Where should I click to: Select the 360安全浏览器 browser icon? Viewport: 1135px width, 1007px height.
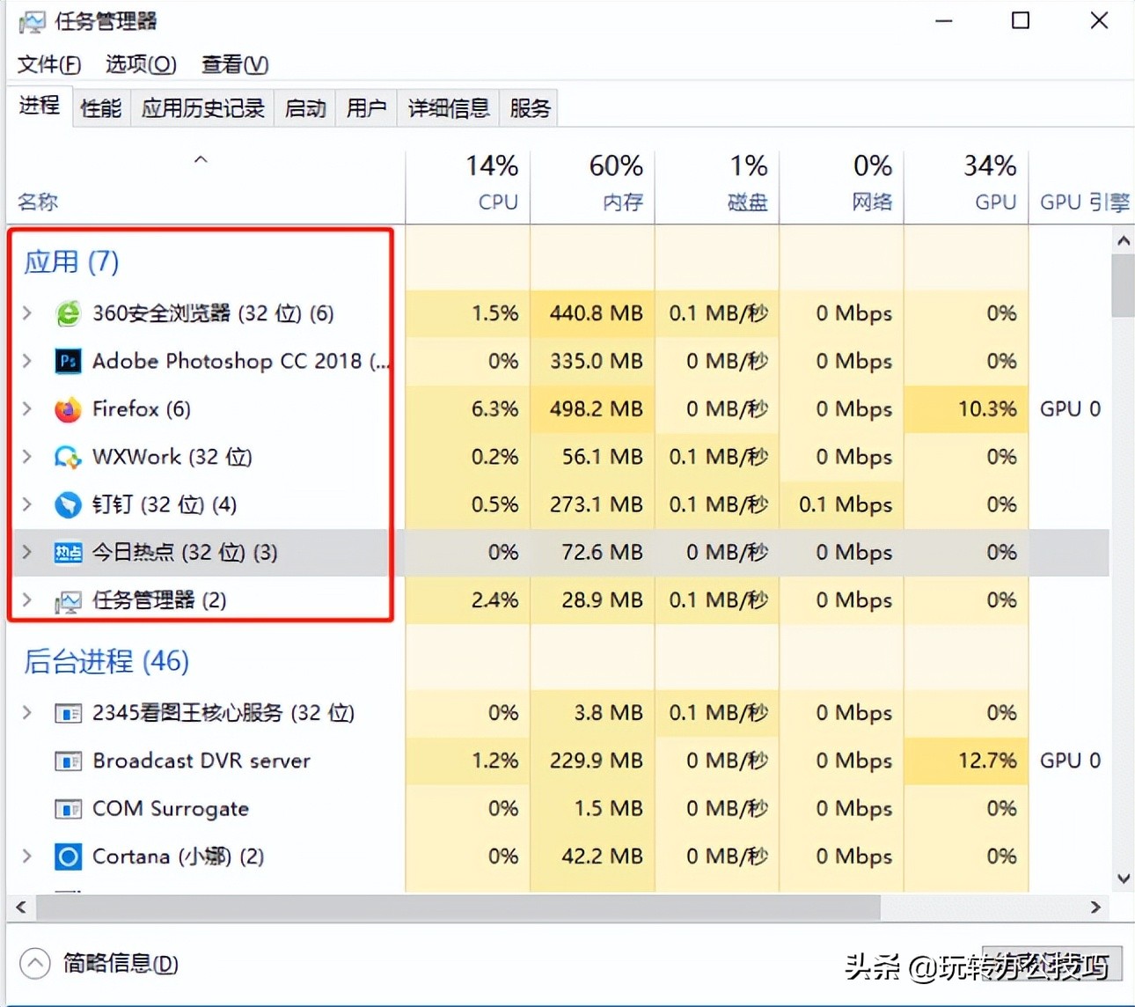click(67, 312)
